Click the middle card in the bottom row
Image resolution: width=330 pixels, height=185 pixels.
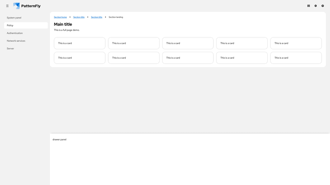point(188,58)
